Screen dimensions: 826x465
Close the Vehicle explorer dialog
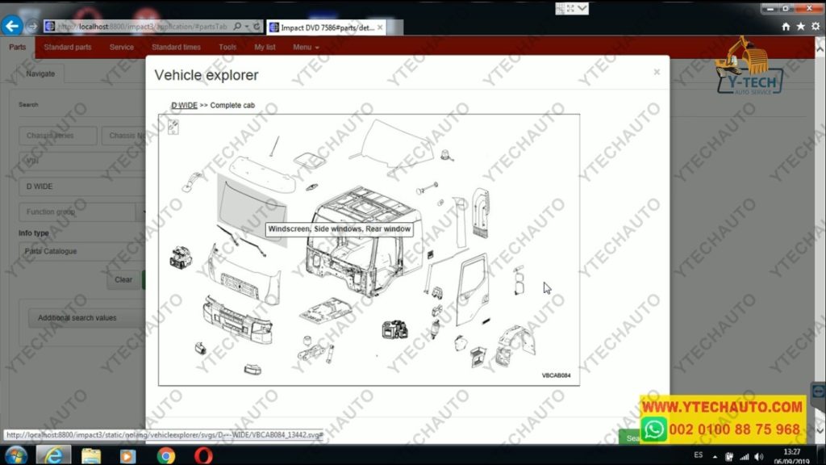pyautogui.click(x=657, y=72)
